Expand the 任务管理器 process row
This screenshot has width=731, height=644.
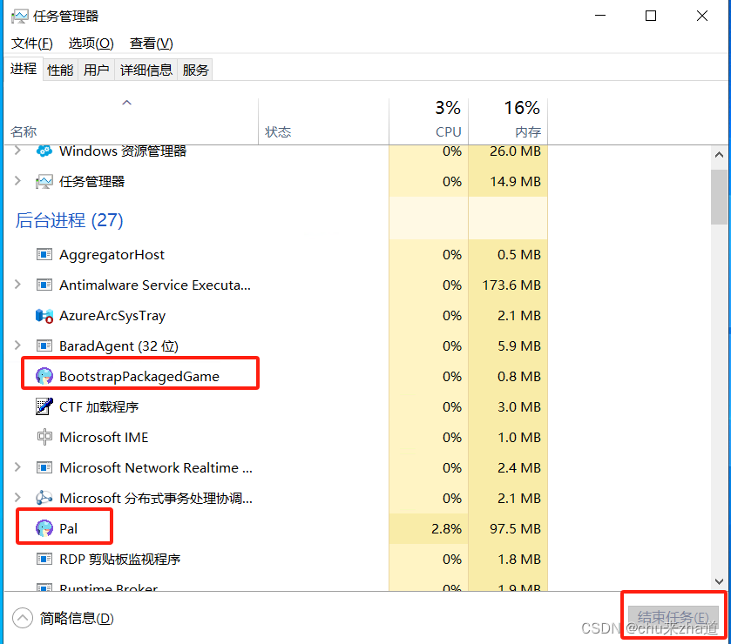(17, 181)
